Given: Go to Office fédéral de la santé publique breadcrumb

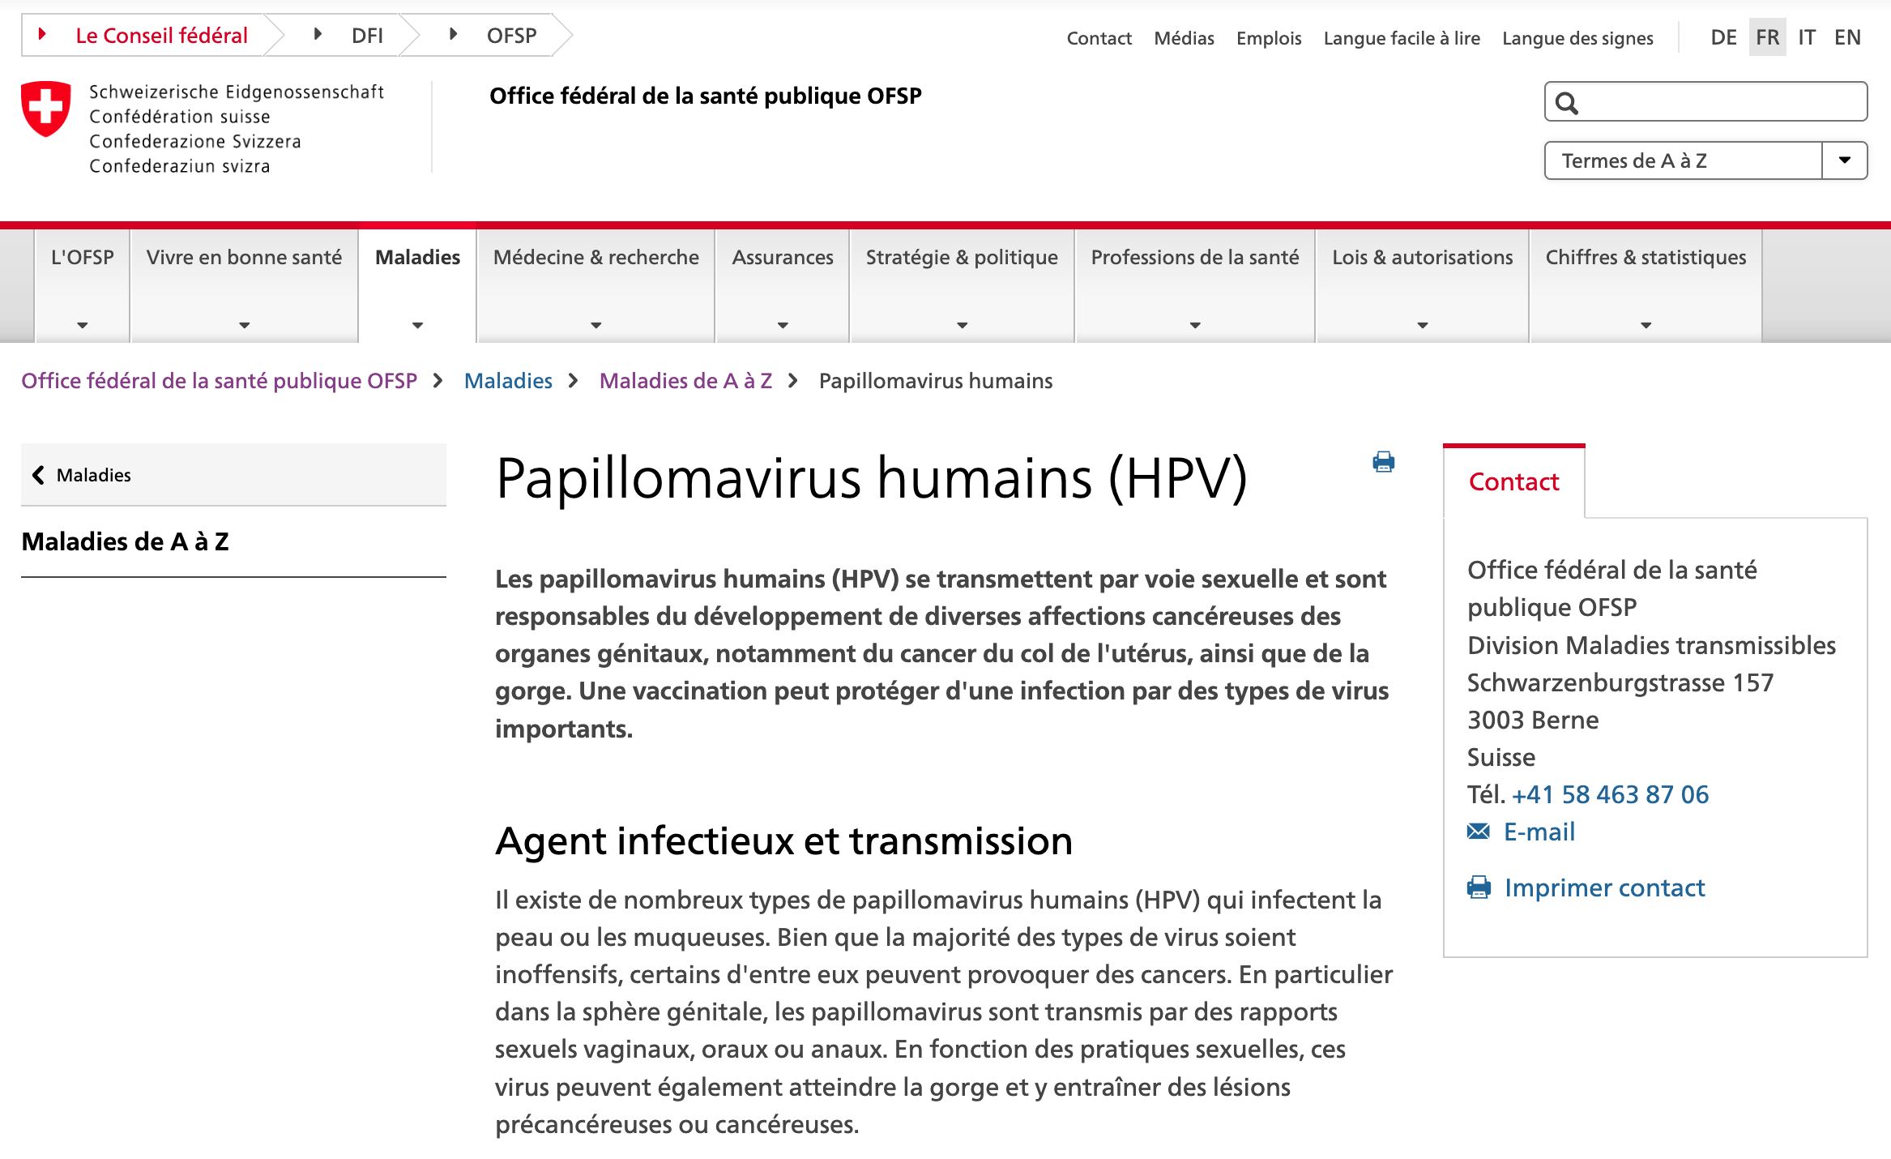Looking at the screenshot, I should pyautogui.click(x=219, y=381).
